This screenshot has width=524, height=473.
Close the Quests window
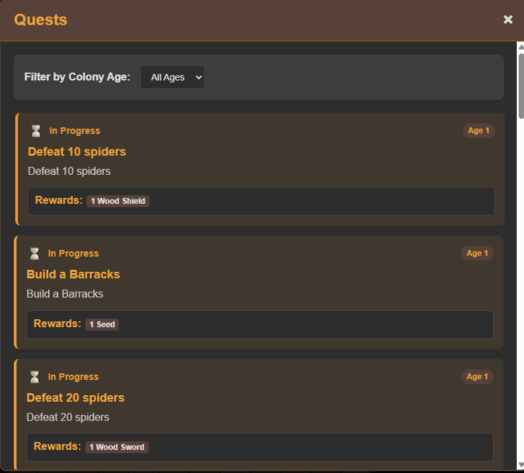point(508,20)
